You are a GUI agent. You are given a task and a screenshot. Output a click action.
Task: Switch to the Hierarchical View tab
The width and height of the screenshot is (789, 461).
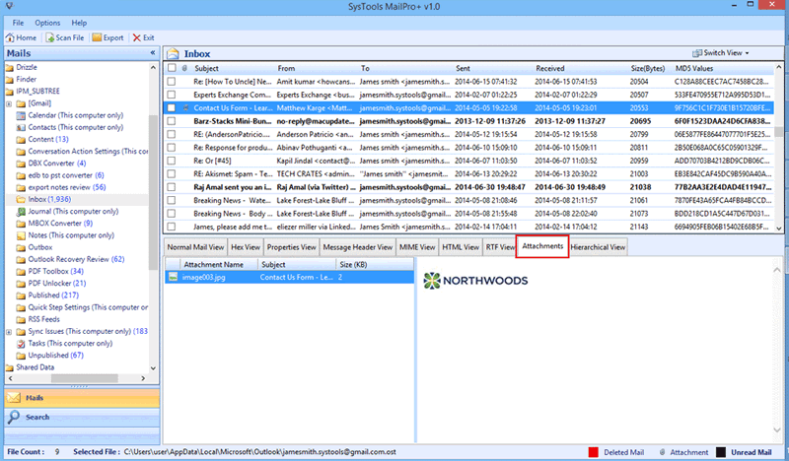click(x=598, y=247)
